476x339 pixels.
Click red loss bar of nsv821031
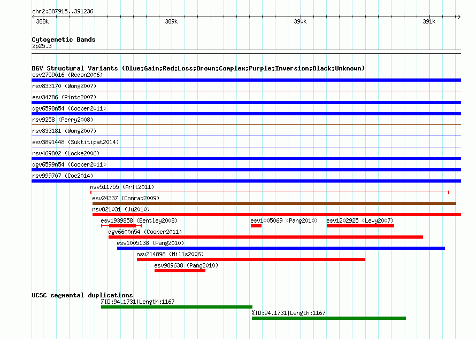coord(277,215)
